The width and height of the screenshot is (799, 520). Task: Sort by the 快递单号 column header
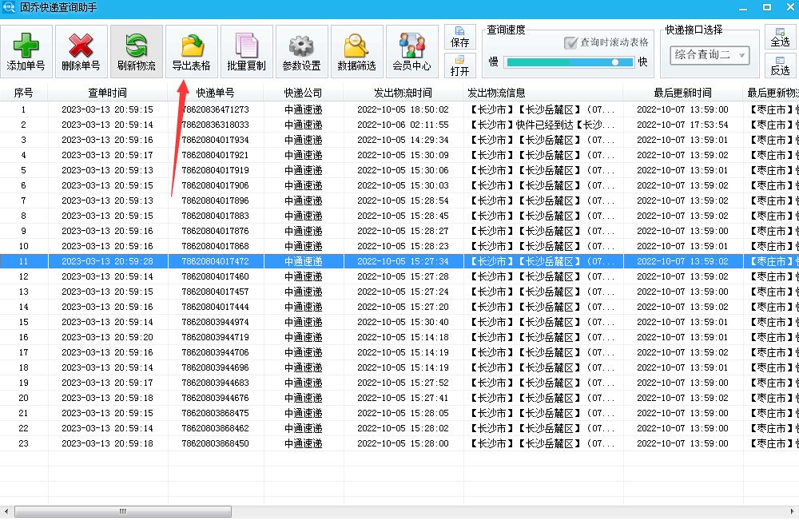216,93
